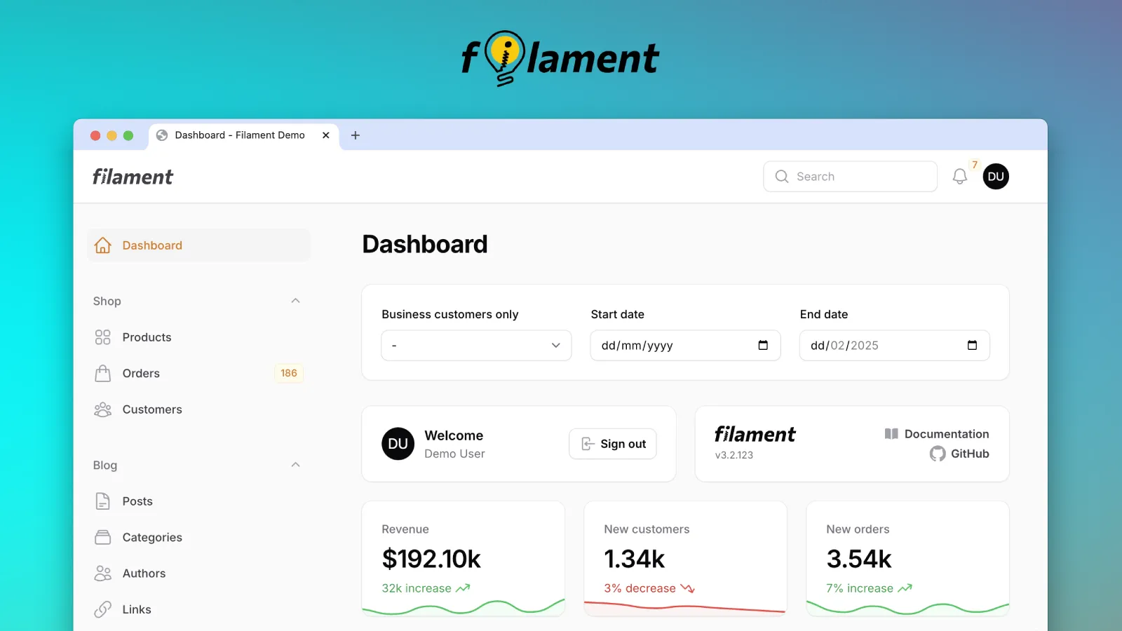Open the Business customers only dropdown
Viewport: 1122px width, 631px height.
tap(476, 345)
